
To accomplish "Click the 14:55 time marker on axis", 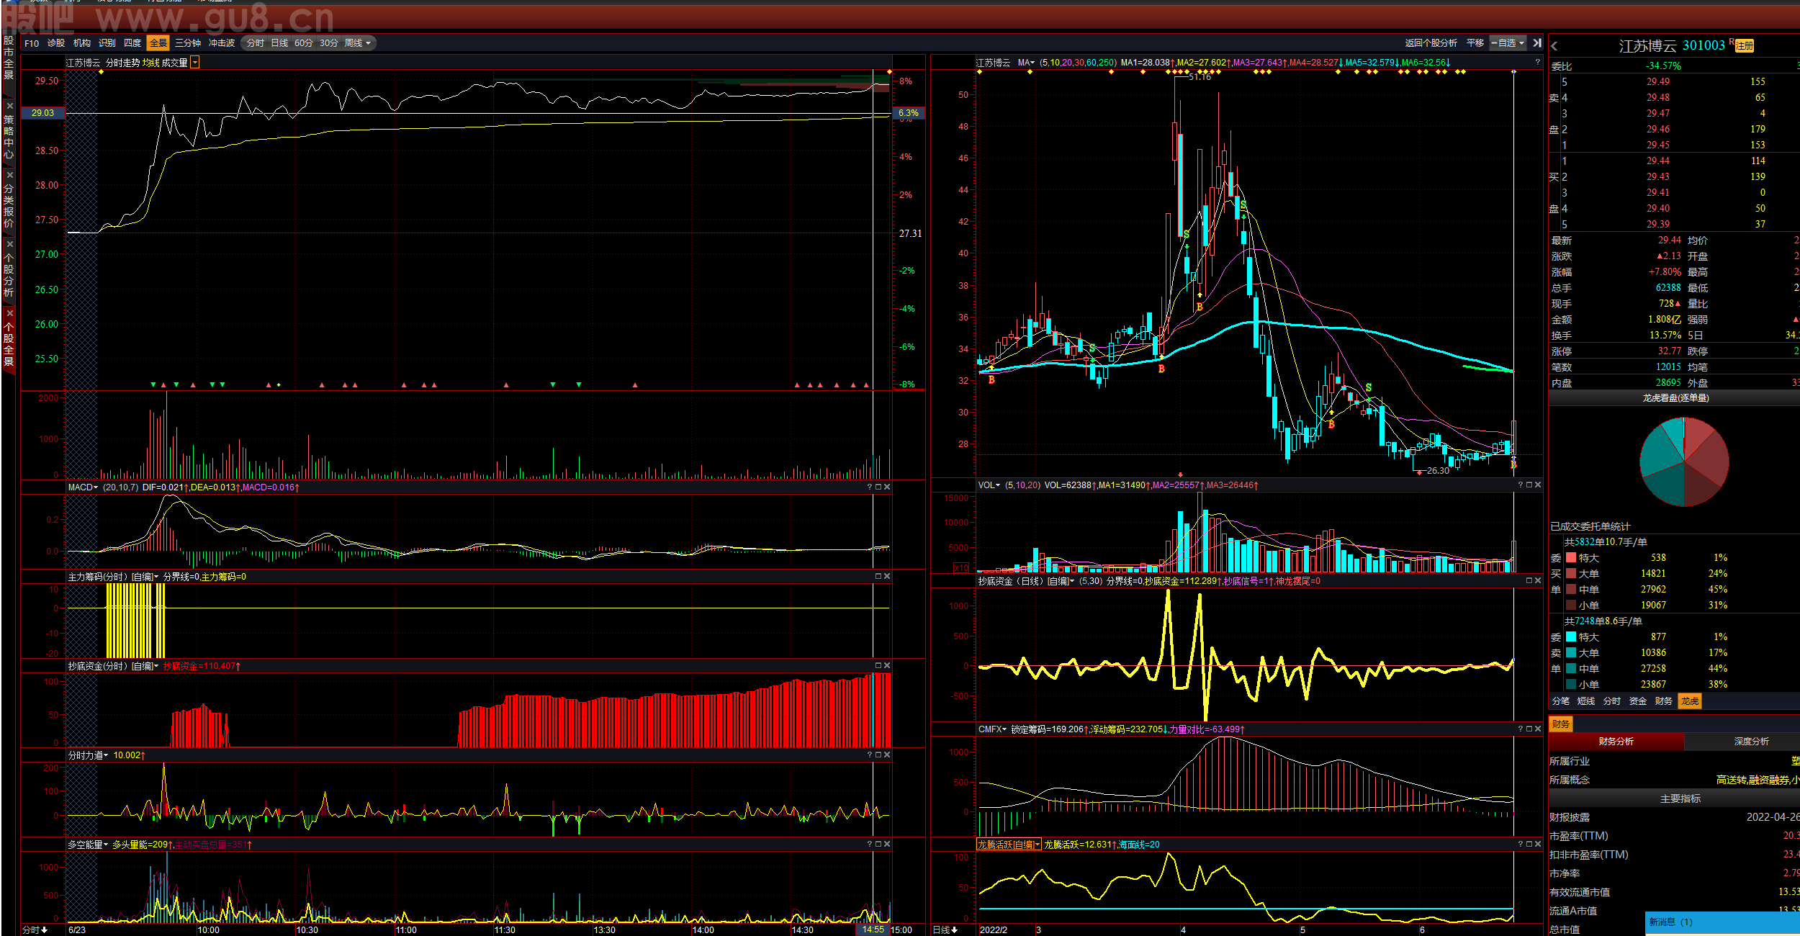I will pyautogui.click(x=873, y=930).
